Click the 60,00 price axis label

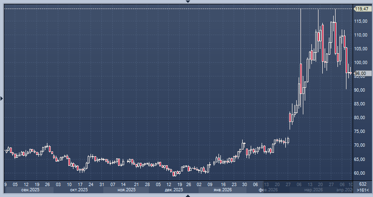click(x=361, y=173)
